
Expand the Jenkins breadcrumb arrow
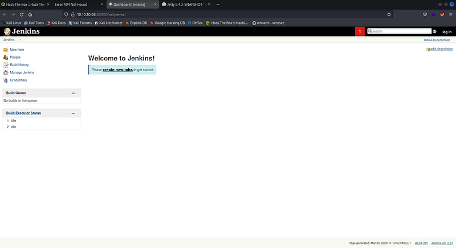[x=20, y=40]
